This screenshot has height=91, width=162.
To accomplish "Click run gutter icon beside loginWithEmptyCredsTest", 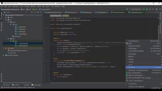I will click(x=47, y=60).
